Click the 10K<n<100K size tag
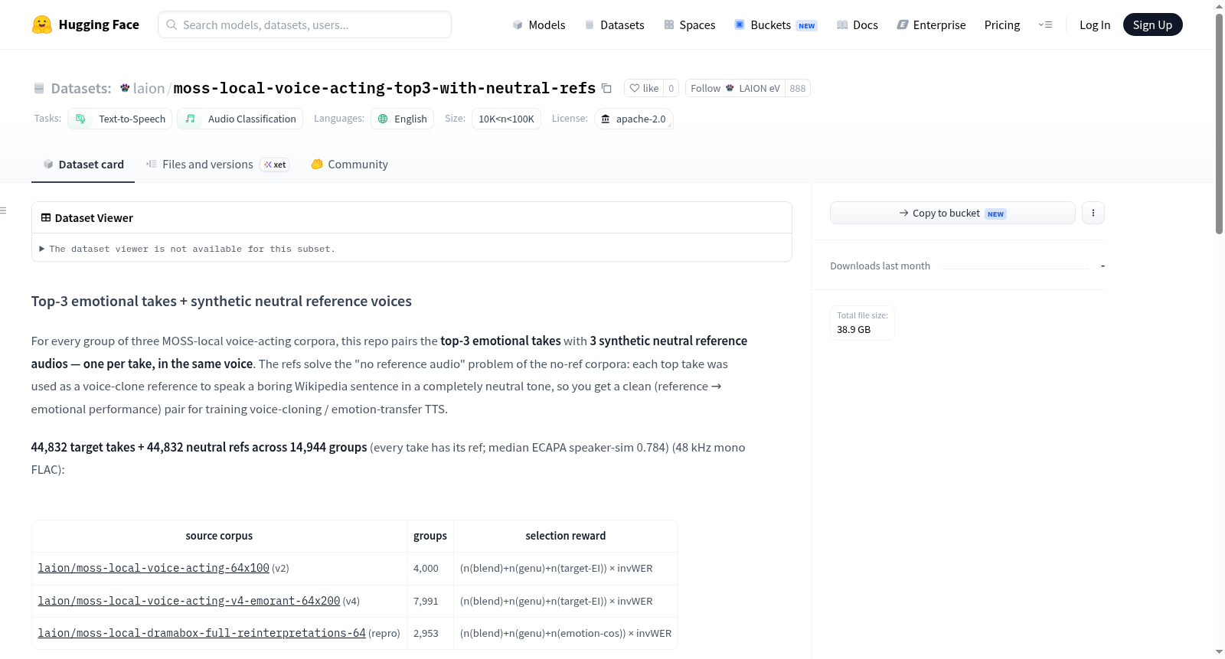Viewport: 1225px width, 659px height. coord(507,119)
